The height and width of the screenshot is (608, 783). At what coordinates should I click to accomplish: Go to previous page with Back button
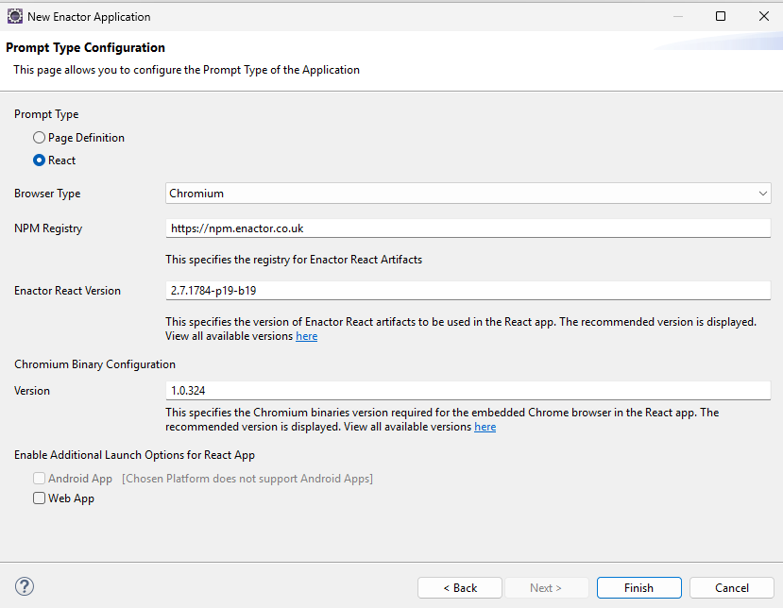tap(460, 587)
